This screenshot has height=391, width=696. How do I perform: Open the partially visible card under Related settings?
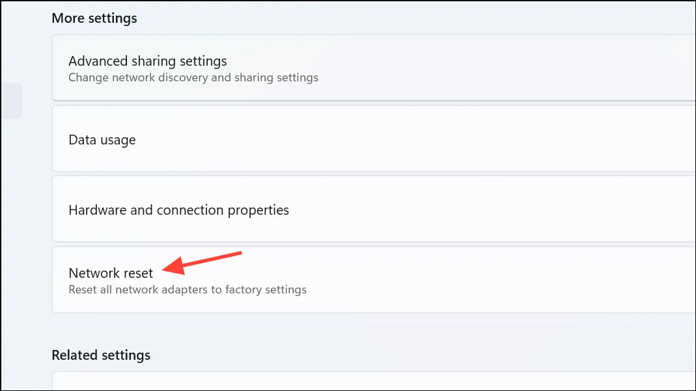[374, 381]
